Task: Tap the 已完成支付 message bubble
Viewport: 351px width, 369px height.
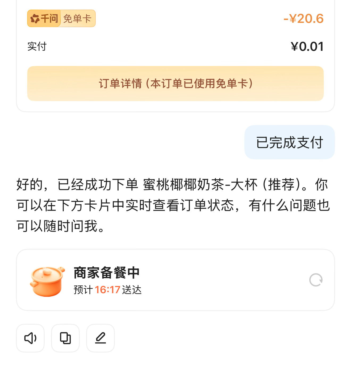Action: tap(290, 142)
